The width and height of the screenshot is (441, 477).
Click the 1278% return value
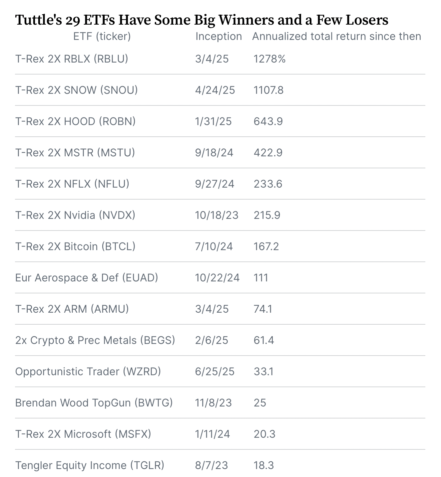coord(269,59)
